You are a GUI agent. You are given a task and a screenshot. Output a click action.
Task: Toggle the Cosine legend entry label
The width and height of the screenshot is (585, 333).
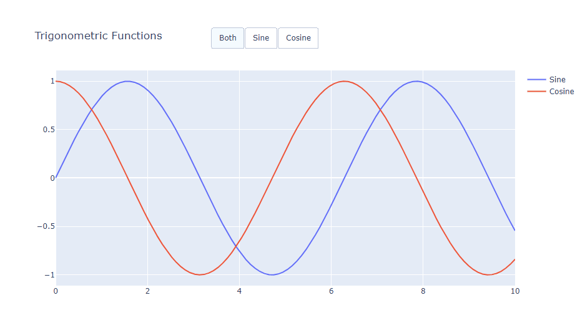(x=561, y=92)
